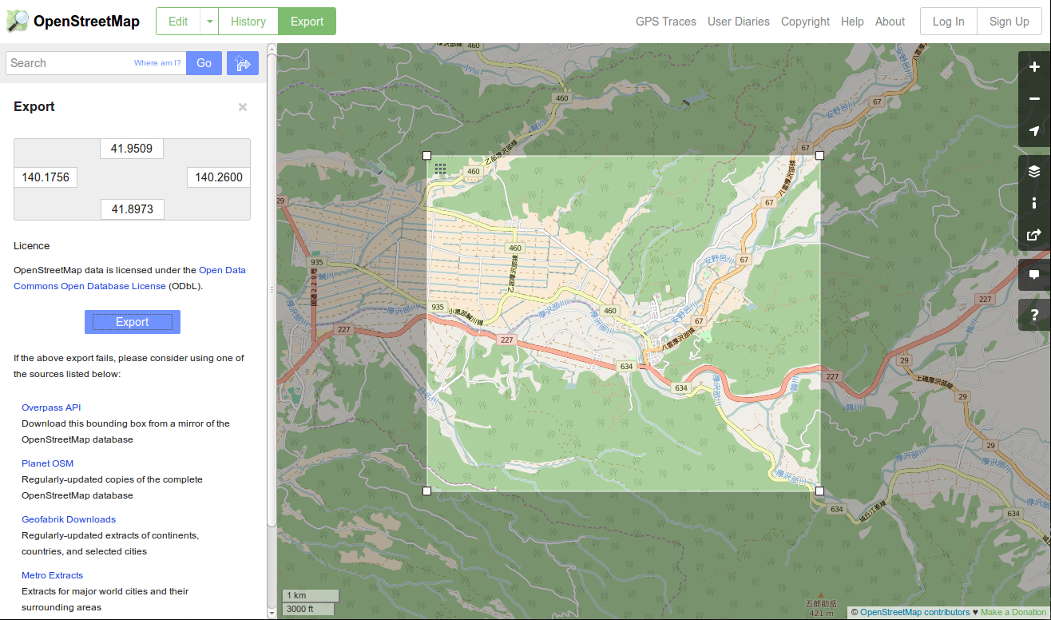This screenshot has width=1051, height=620.
Task: Open the map Layers panel
Action: tap(1034, 171)
